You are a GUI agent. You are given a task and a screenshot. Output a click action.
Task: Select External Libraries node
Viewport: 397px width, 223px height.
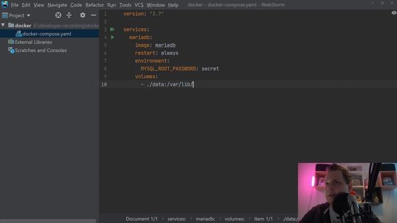pos(33,42)
